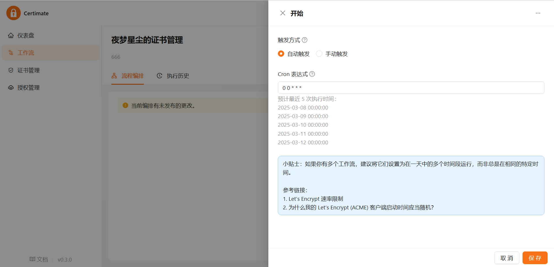Switch to the 执行历史 tab
Viewport: 554px width, 267px height.
[173, 76]
